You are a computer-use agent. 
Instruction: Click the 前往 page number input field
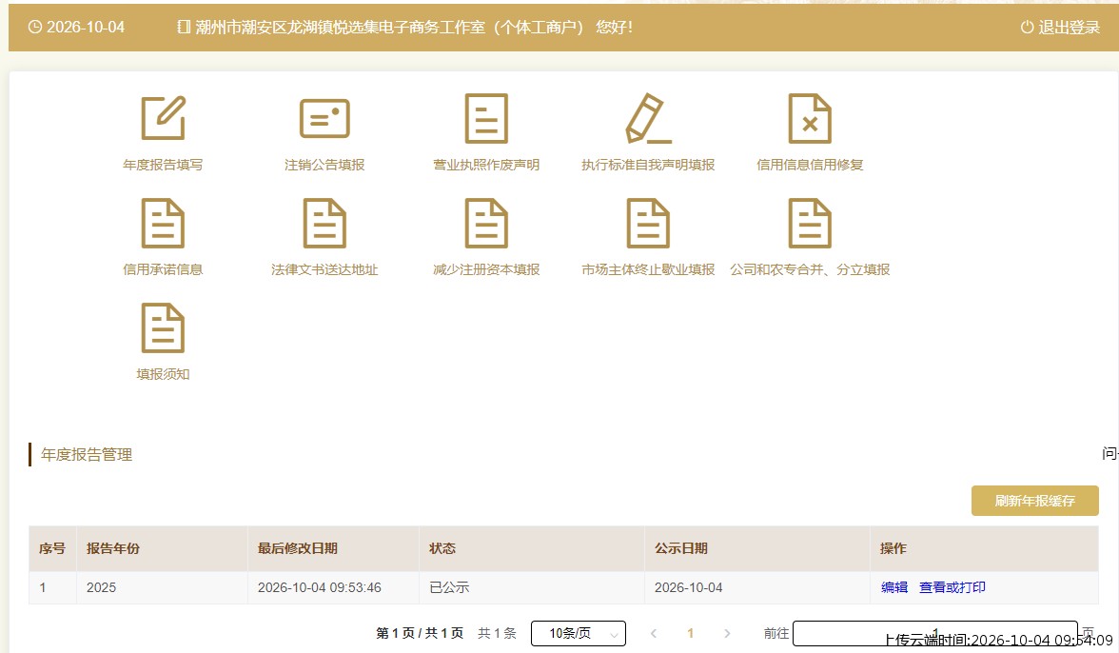click(x=934, y=634)
